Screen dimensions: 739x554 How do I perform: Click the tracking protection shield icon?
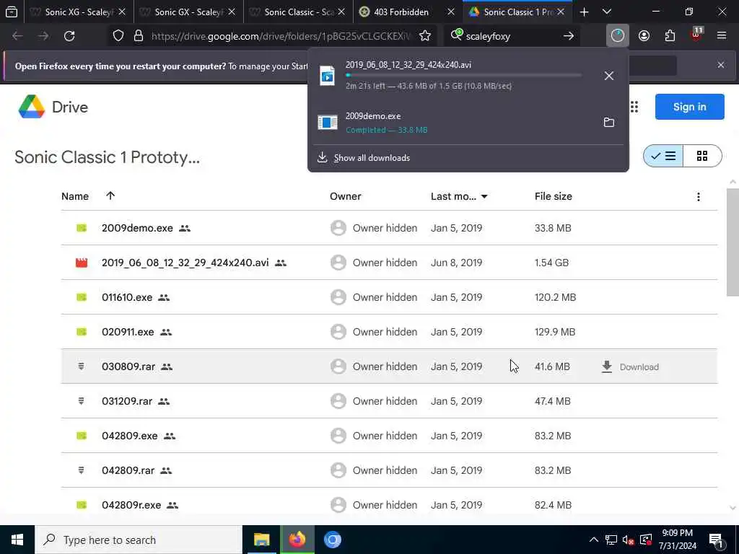tap(118, 36)
